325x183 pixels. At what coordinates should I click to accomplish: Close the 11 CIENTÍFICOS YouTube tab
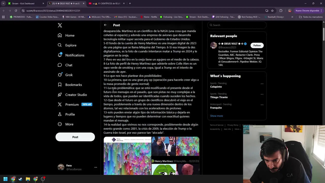tap(124, 4)
